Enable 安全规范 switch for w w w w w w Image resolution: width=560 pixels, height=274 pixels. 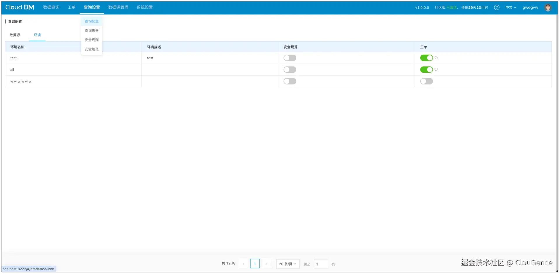pyautogui.click(x=290, y=81)
